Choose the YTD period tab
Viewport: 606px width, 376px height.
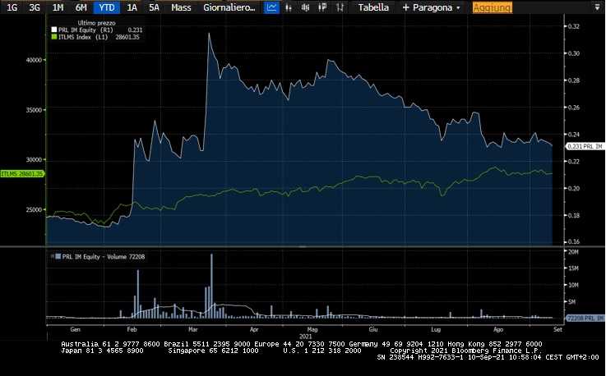tap(106, 7)
